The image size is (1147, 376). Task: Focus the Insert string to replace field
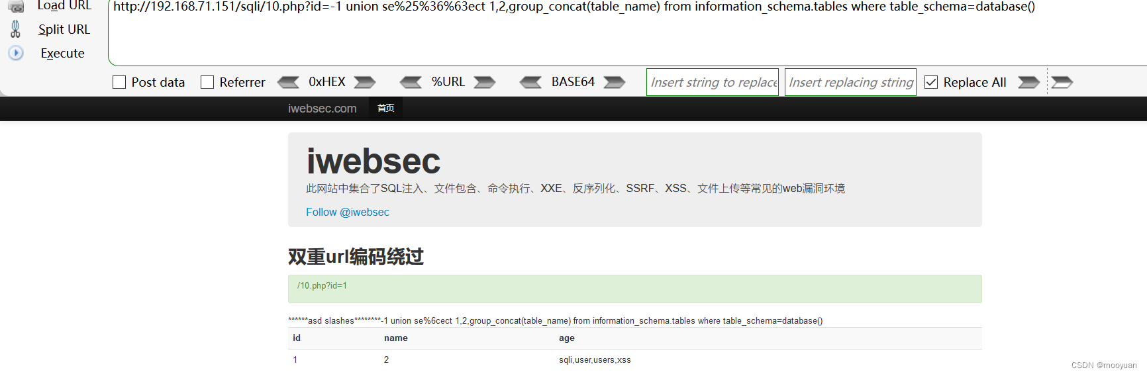click(x=713, y=82)
